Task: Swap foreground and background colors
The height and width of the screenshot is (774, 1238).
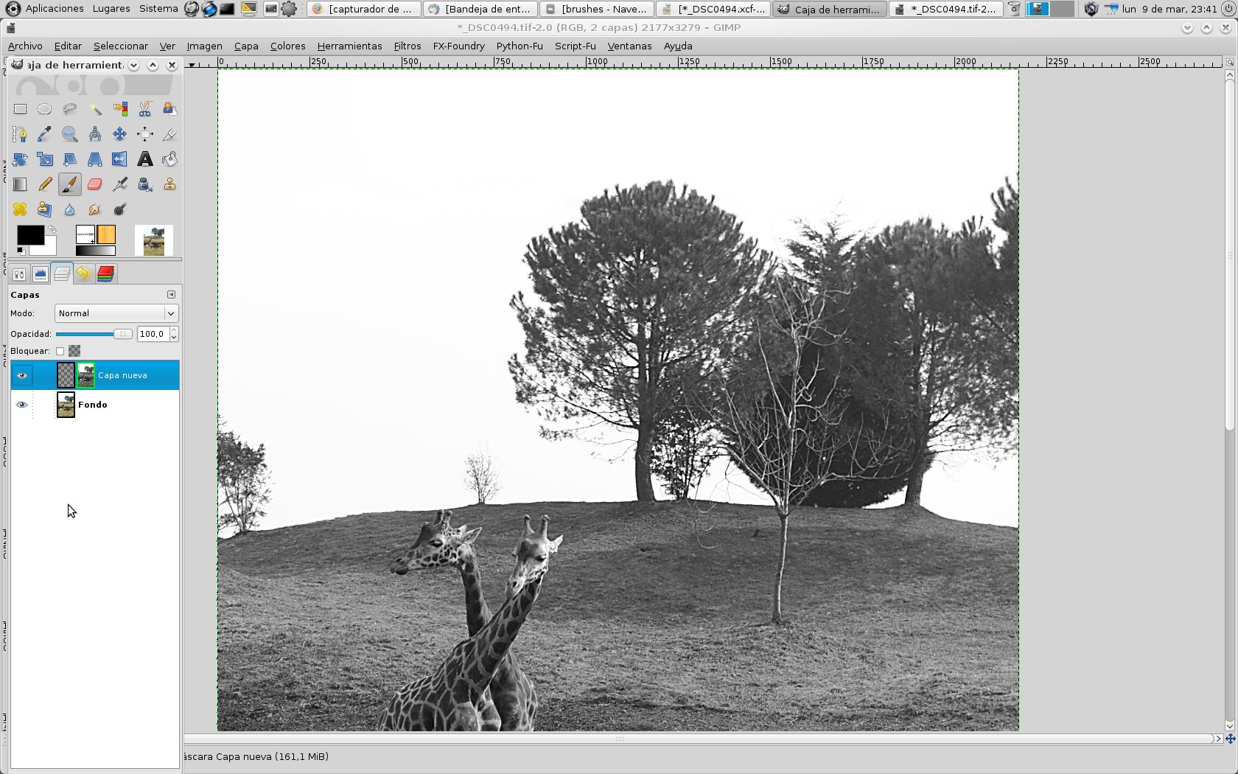Action: coord(52,230)
